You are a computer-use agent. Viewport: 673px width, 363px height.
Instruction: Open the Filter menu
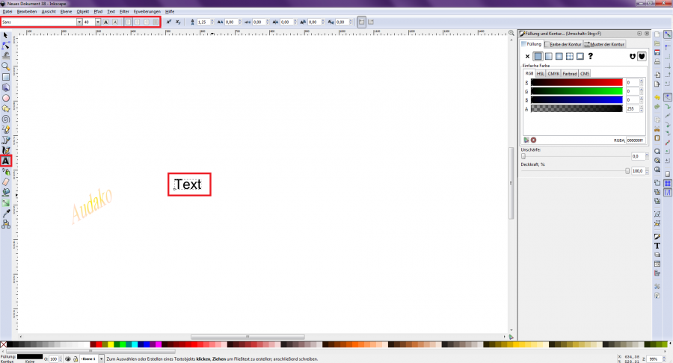pos(124,12)
